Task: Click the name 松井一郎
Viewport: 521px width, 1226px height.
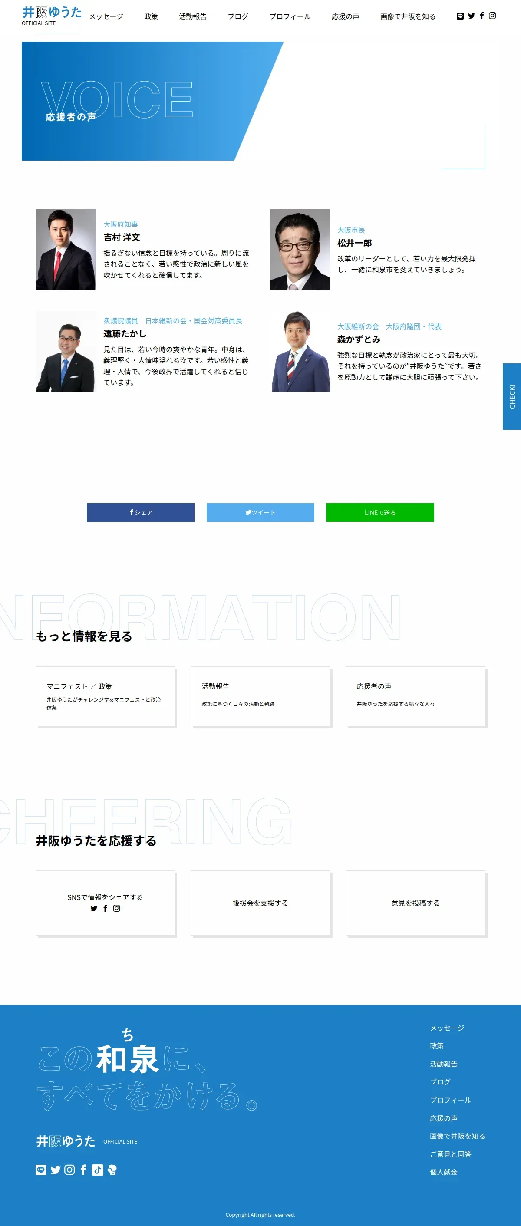Action: click(x=354, y=243)
